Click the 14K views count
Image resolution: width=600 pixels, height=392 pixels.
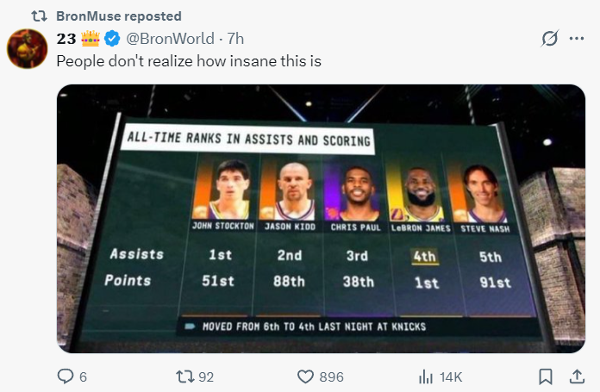451,377
